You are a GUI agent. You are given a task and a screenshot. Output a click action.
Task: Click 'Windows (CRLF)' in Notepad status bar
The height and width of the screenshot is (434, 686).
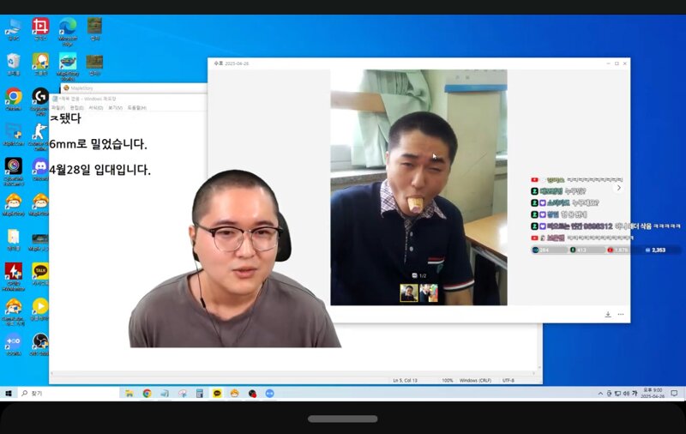tap(475, 381)
